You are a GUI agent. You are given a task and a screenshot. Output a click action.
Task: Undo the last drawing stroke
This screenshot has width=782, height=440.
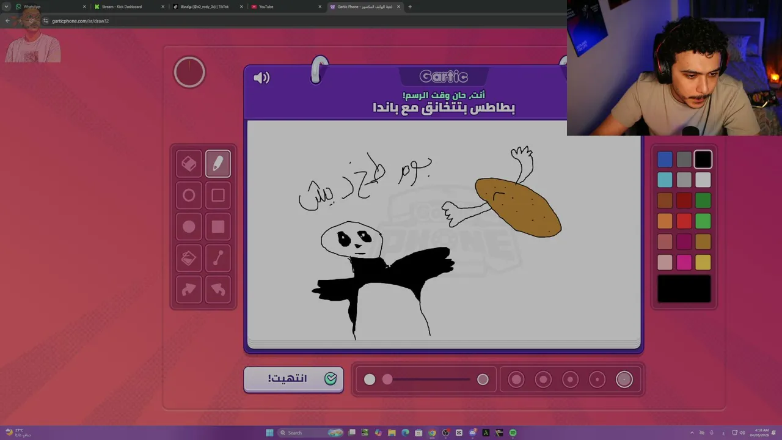point(218,290)
